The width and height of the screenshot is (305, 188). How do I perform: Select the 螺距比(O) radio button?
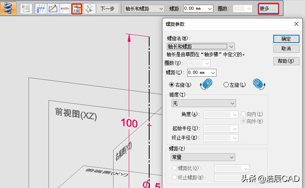pyautogui.click(x=174, y=168)
